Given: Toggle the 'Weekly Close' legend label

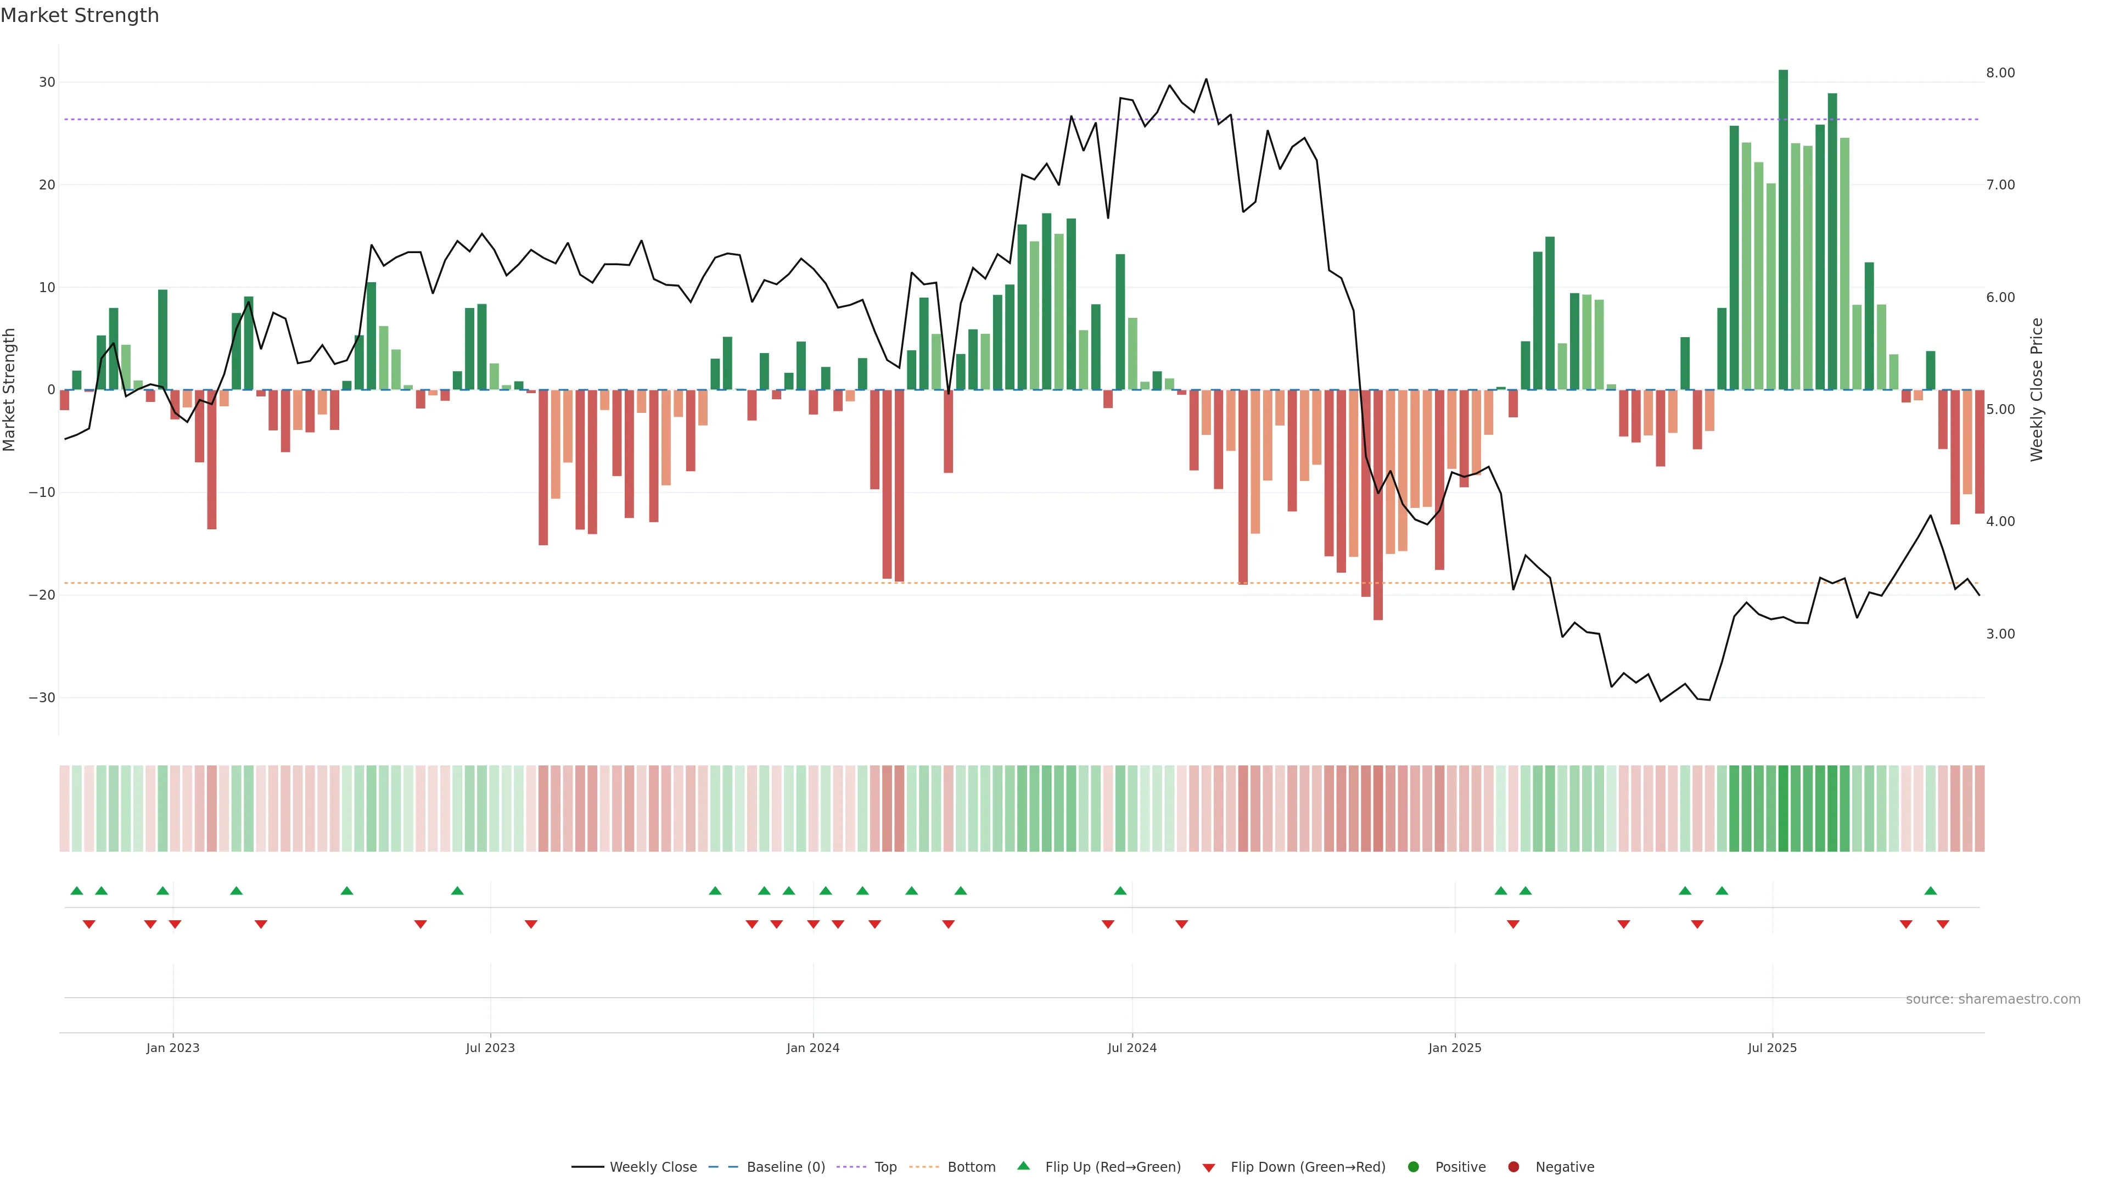Looking at the screenshot, I should tap(653, 1167).
